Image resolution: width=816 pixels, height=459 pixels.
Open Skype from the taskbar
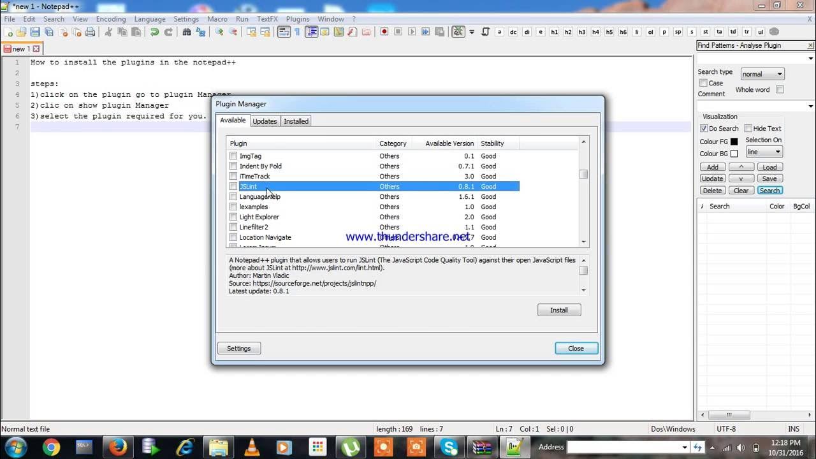(450, 447)
